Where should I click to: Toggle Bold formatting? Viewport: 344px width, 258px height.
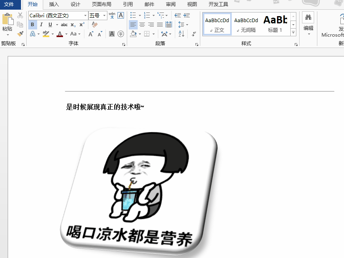tap(32, 25)
